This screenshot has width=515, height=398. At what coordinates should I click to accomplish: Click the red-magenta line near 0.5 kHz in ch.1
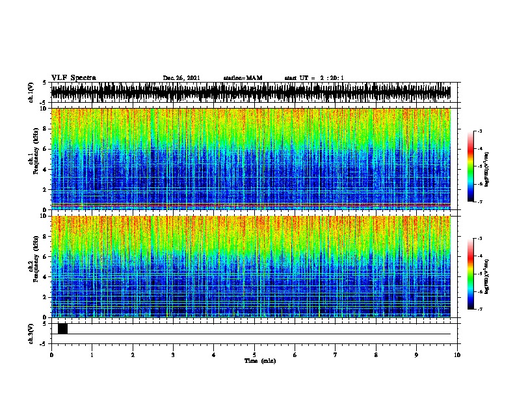point(251,206)
